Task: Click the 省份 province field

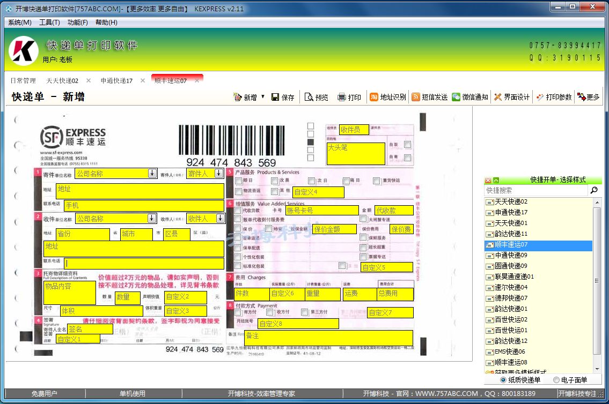Action: pyautogui.click(x=83, y=234)
